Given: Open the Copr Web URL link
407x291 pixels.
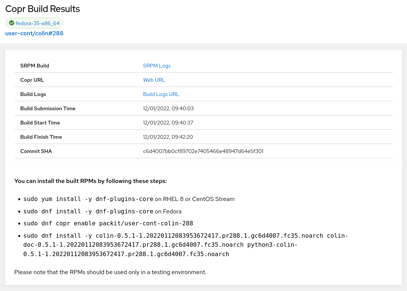Looking at the screenshot, I should pyautogui.click(x=154, y=80).
